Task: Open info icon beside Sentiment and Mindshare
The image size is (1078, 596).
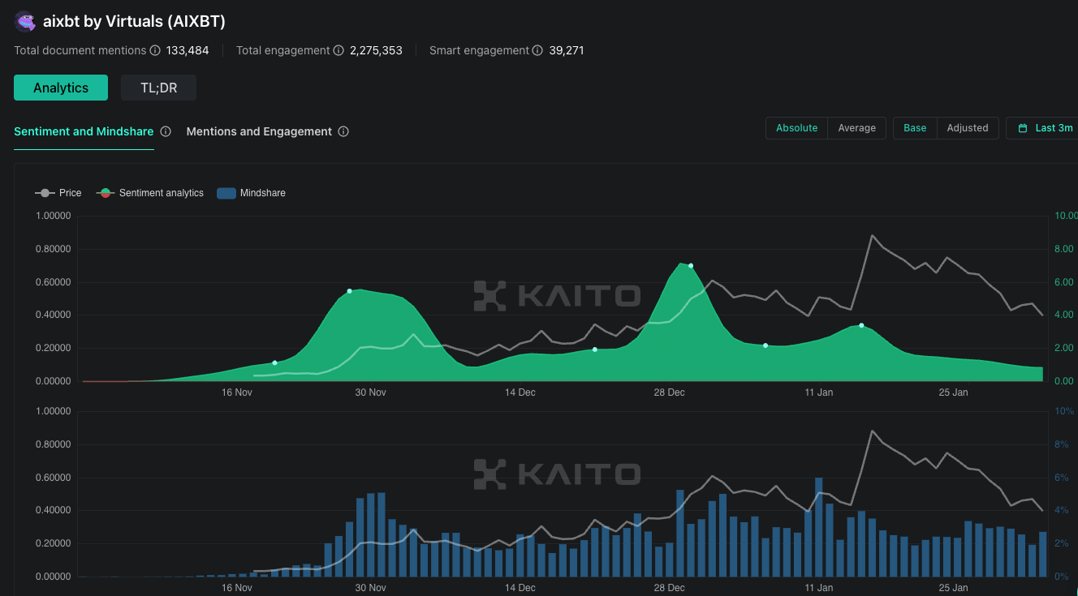Action: (166, 131)
